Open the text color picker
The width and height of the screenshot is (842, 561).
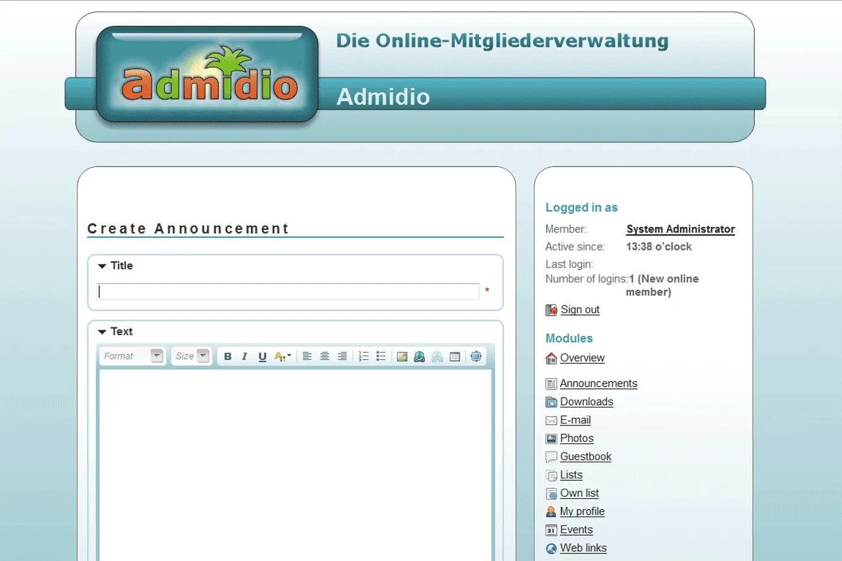282,356
